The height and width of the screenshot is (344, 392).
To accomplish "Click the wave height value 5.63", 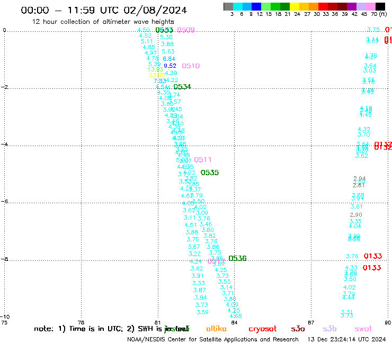I will pos(168,51).
